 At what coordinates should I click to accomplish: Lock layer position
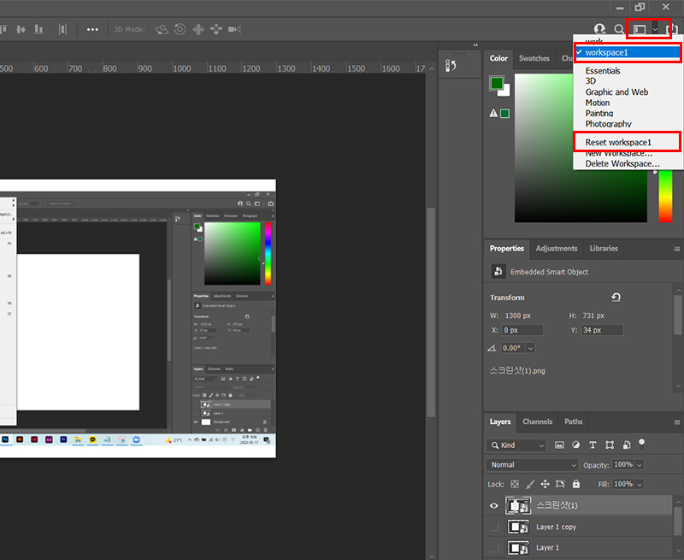[x=545, y=484]
